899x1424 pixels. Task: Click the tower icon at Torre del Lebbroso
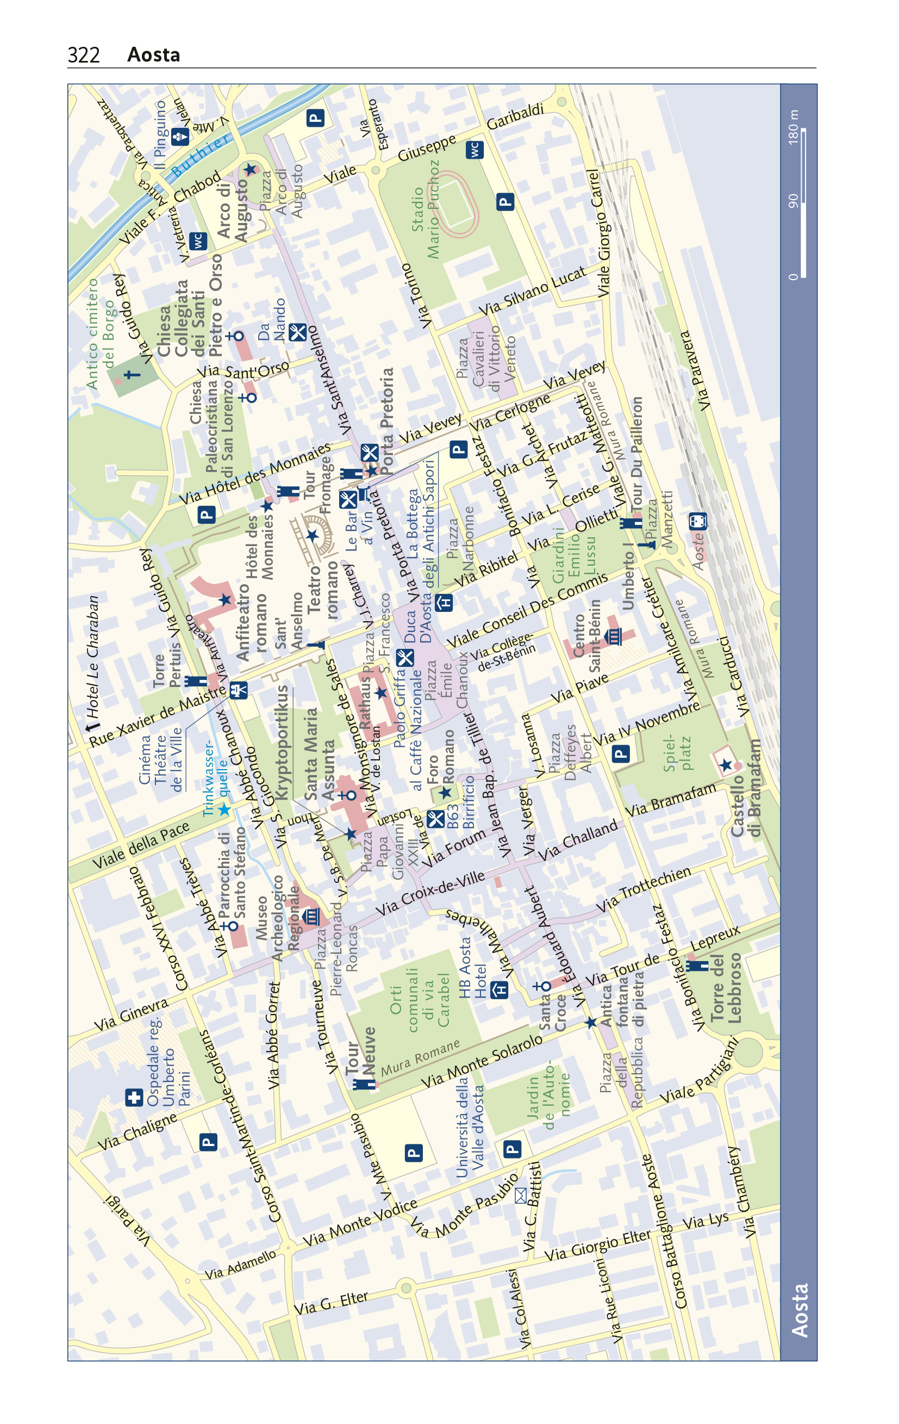pos(697,965)
